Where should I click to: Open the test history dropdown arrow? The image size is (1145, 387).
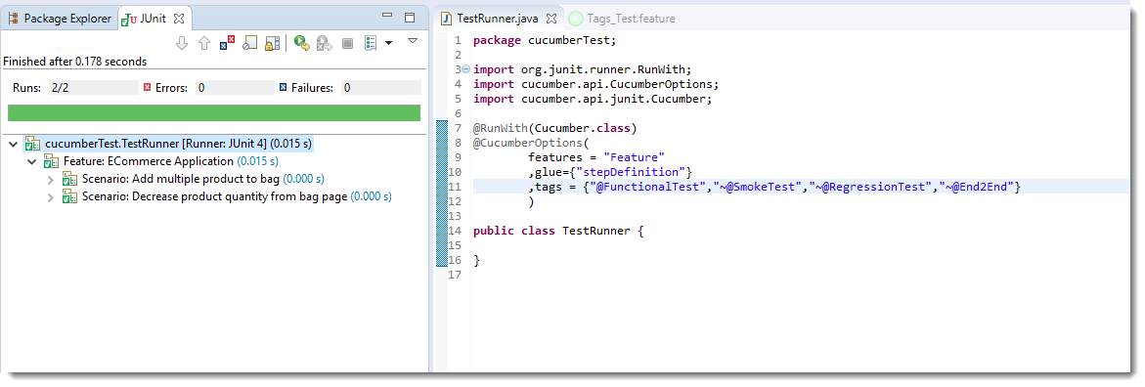[388, 43]
